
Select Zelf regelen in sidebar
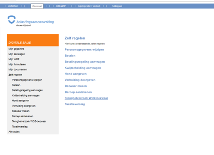tap(15, 75)
